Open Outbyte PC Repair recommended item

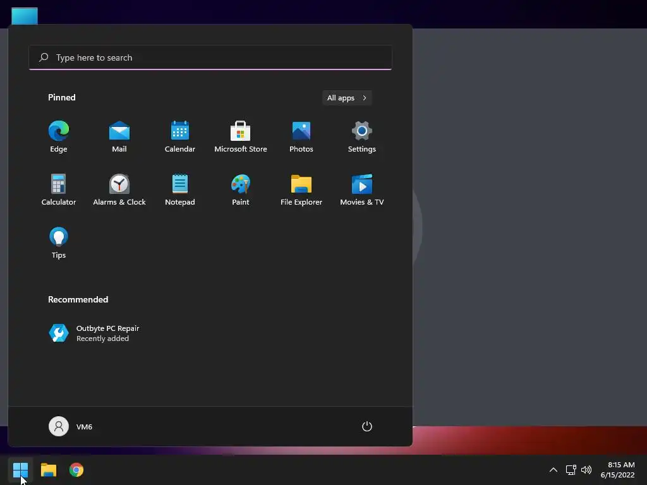(x=94, y=333)
